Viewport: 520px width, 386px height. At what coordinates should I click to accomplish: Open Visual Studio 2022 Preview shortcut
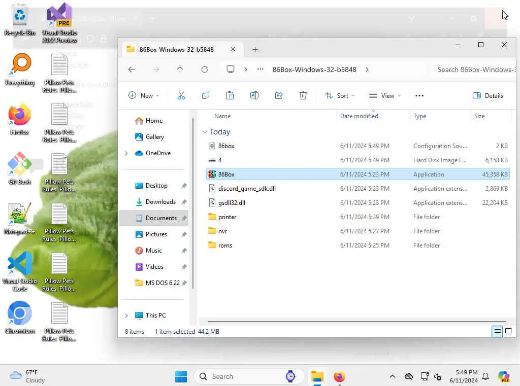[x=60, y=22]
